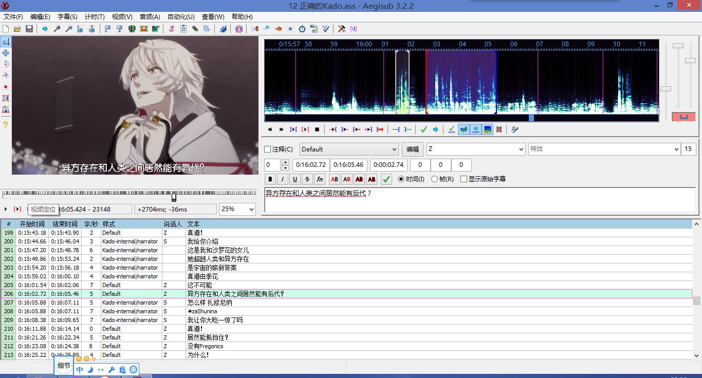Toggle auto-commit audio changes button
This screenshot has height=378, width=702.
click(451, 129)
